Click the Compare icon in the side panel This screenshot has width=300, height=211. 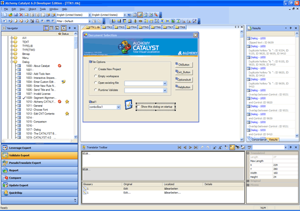pyautogui.click(x=5, y=178)
